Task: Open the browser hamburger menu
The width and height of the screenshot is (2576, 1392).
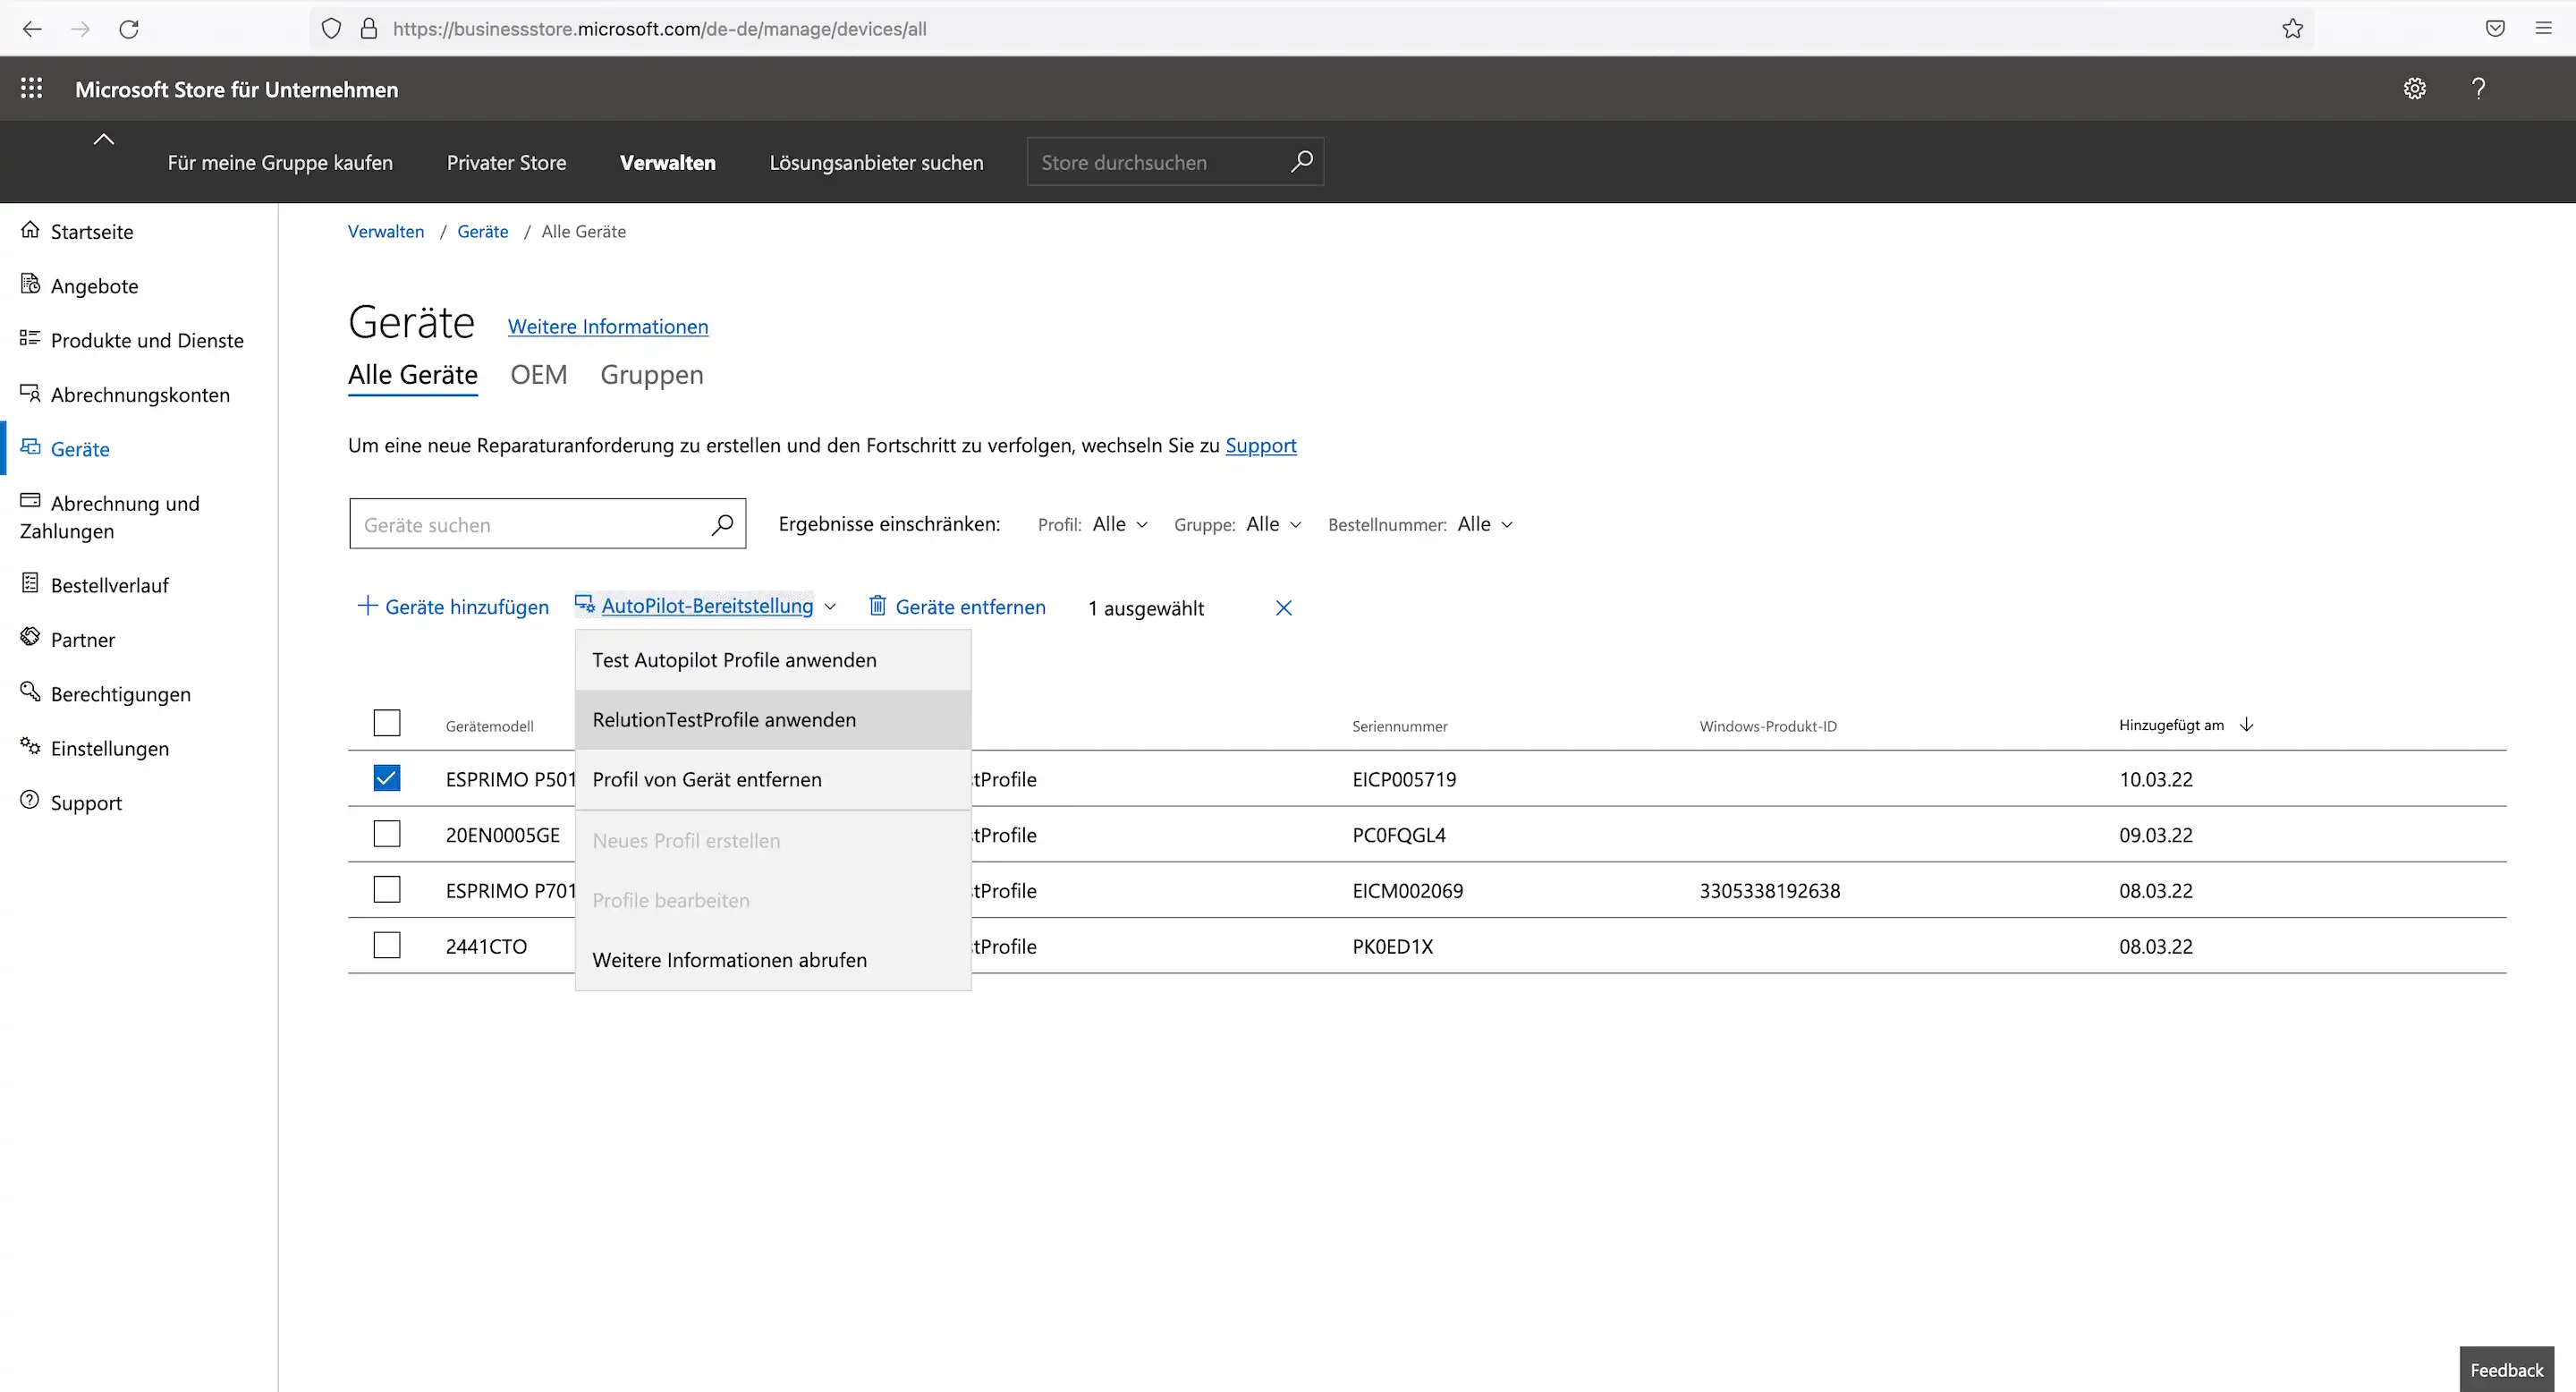Action: pyautogui.click(x=2544, y=29)
